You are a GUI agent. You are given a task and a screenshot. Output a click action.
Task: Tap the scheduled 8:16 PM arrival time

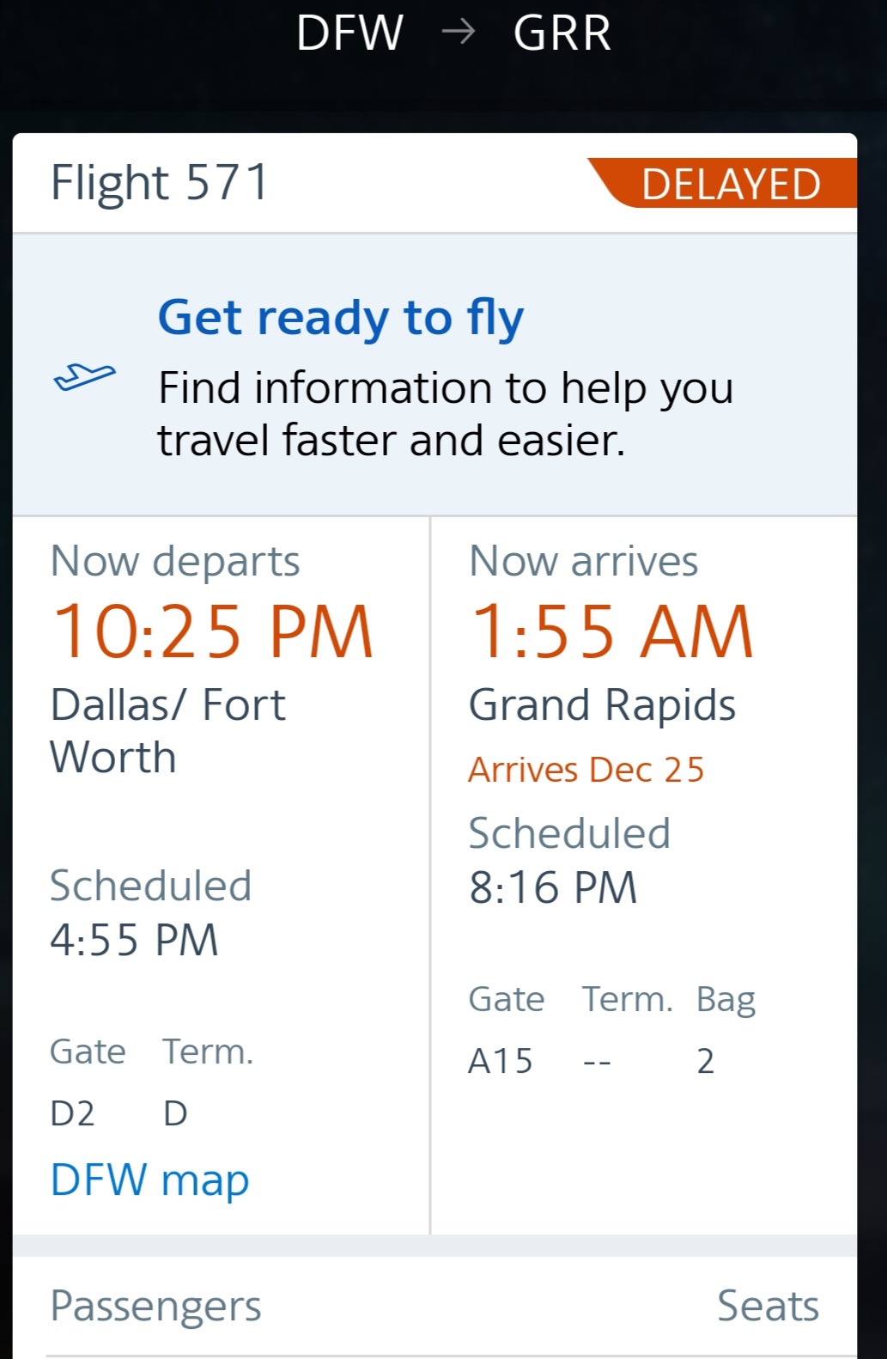click(x=553, y=887)
